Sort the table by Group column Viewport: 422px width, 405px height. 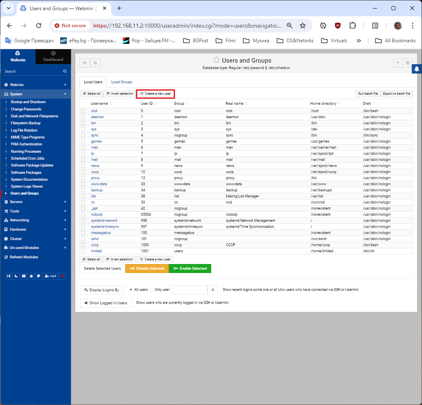click(181, 104)
